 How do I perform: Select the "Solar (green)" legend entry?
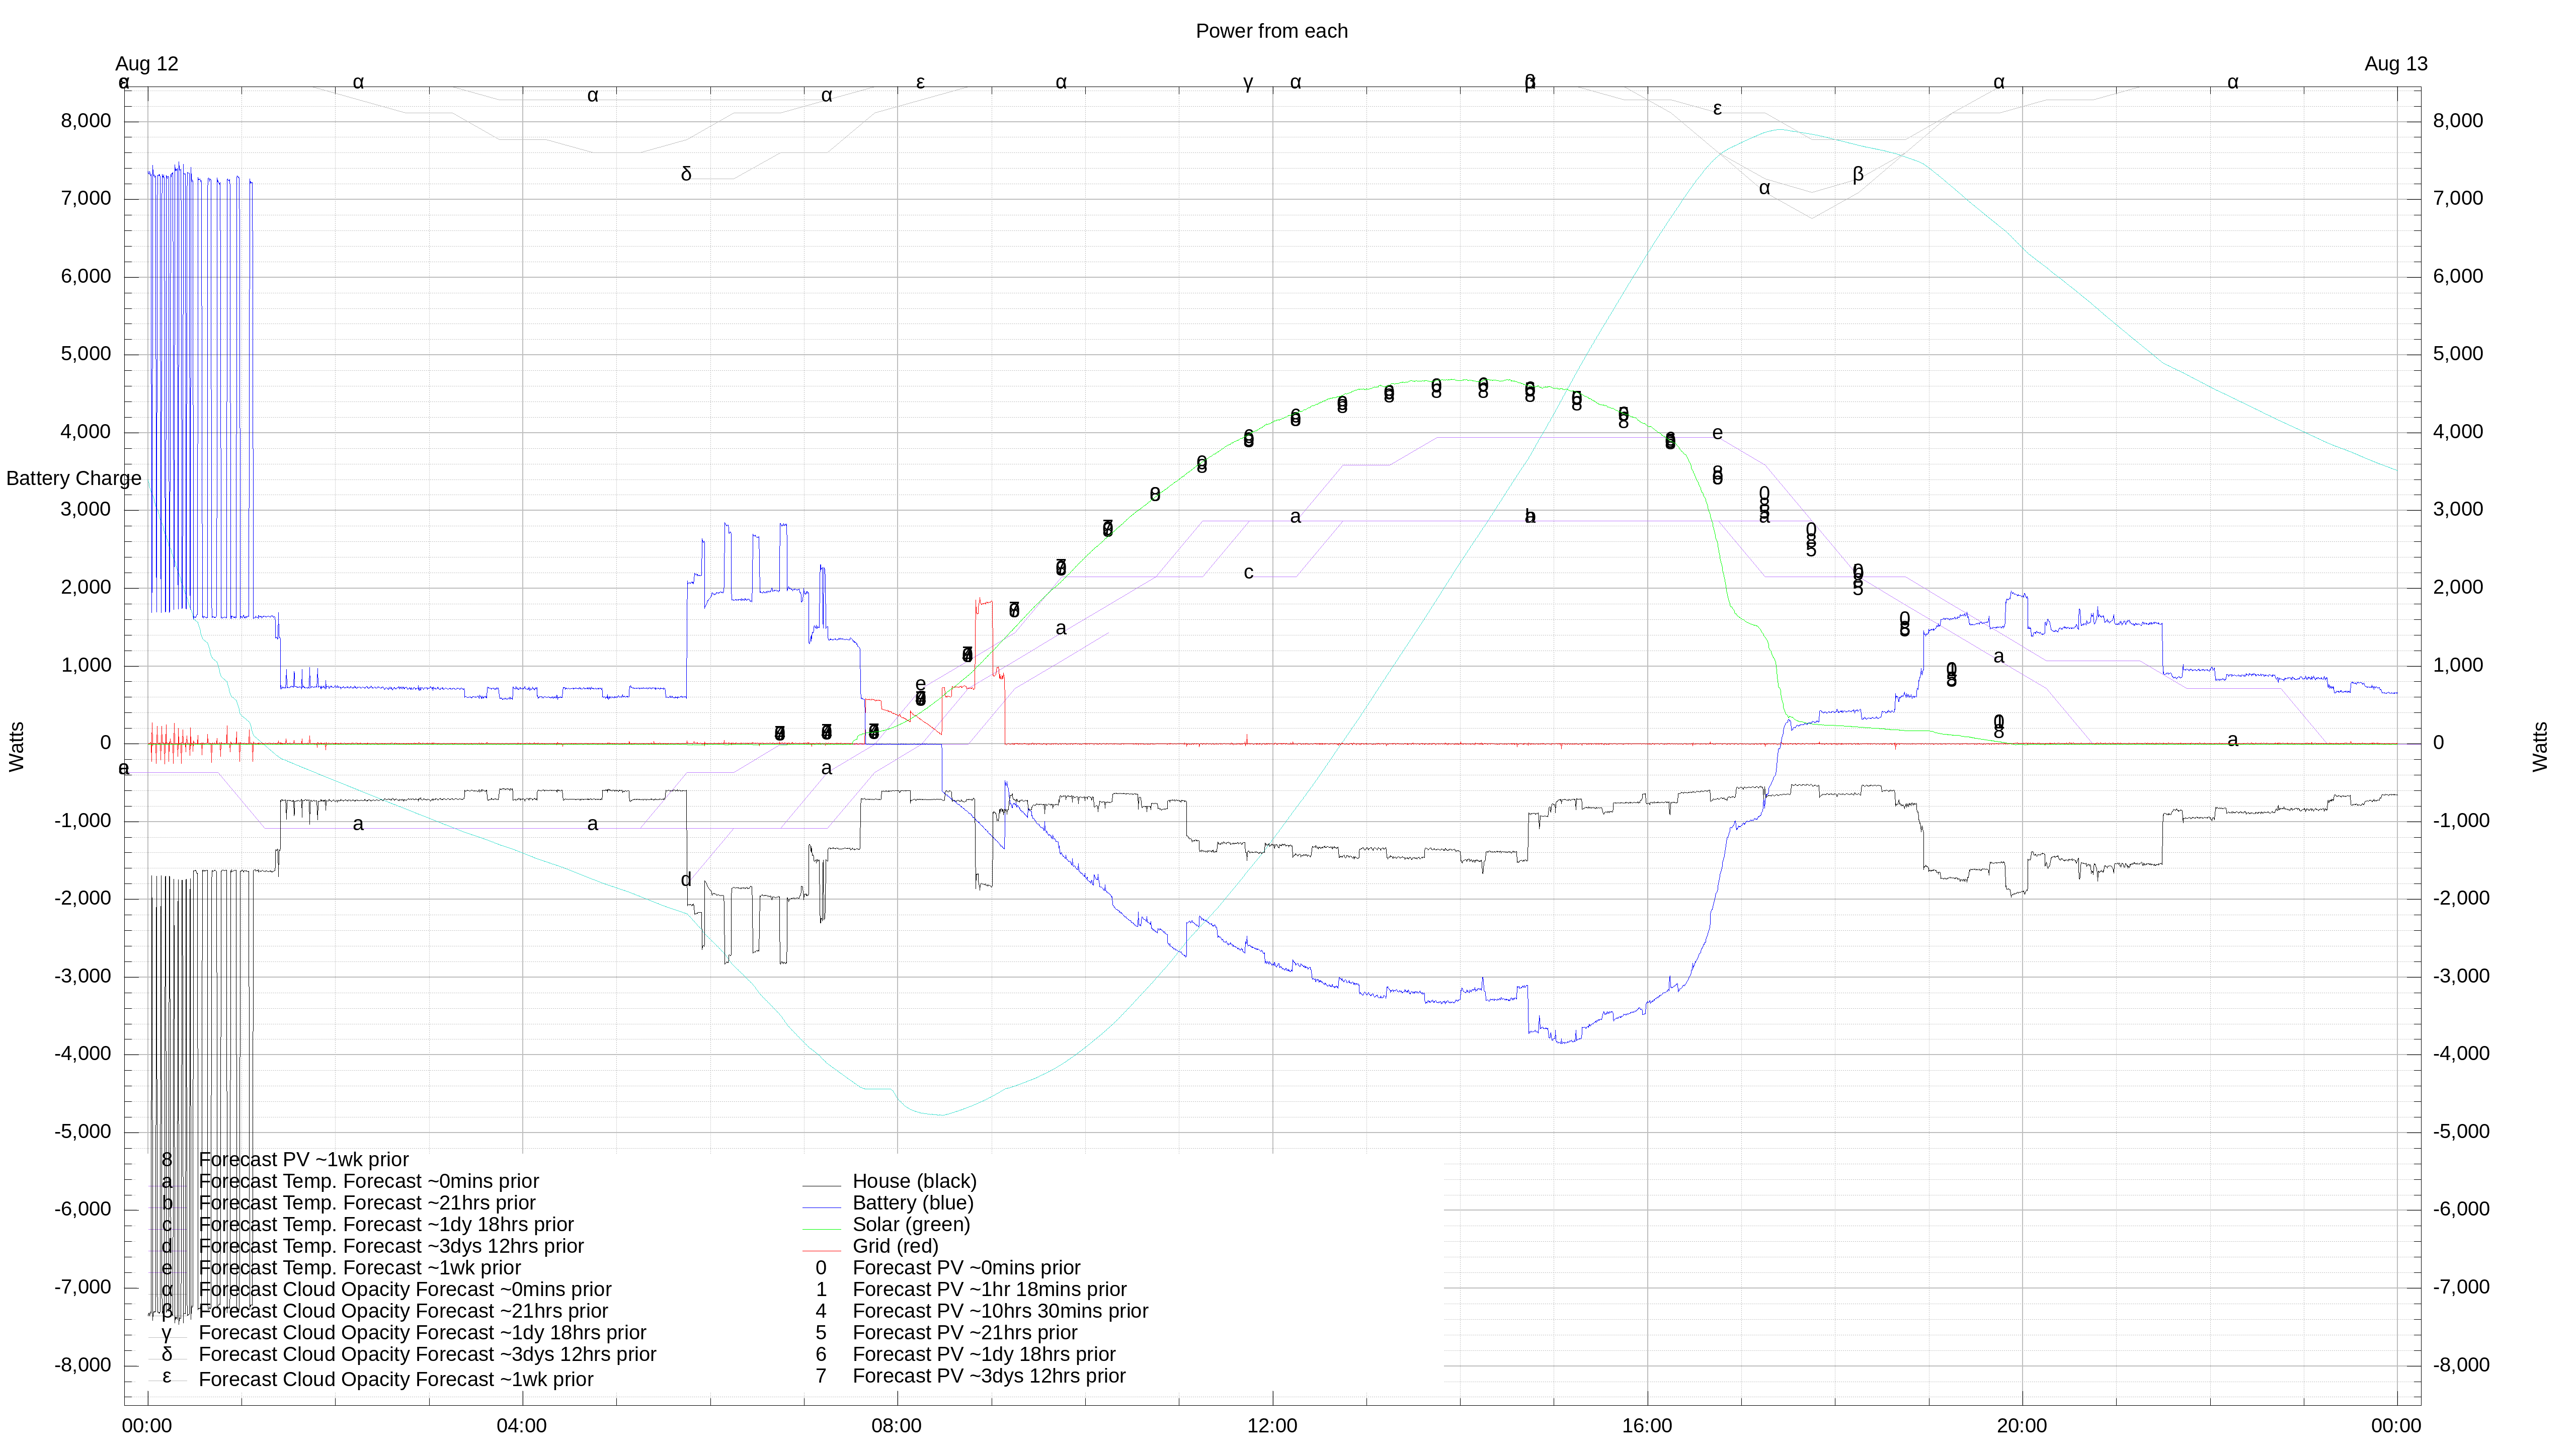click(x=911, y=1224)
